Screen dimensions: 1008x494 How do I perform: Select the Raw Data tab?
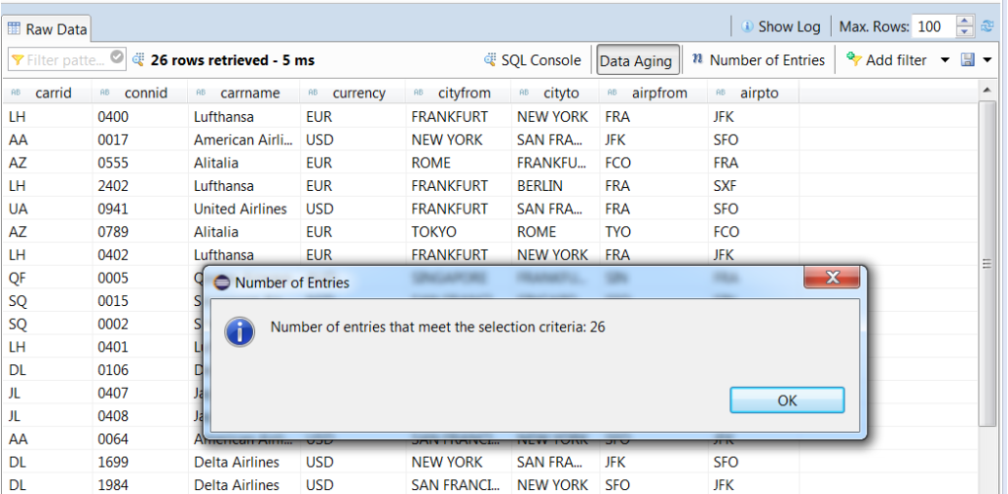click(x=47, y=29)
